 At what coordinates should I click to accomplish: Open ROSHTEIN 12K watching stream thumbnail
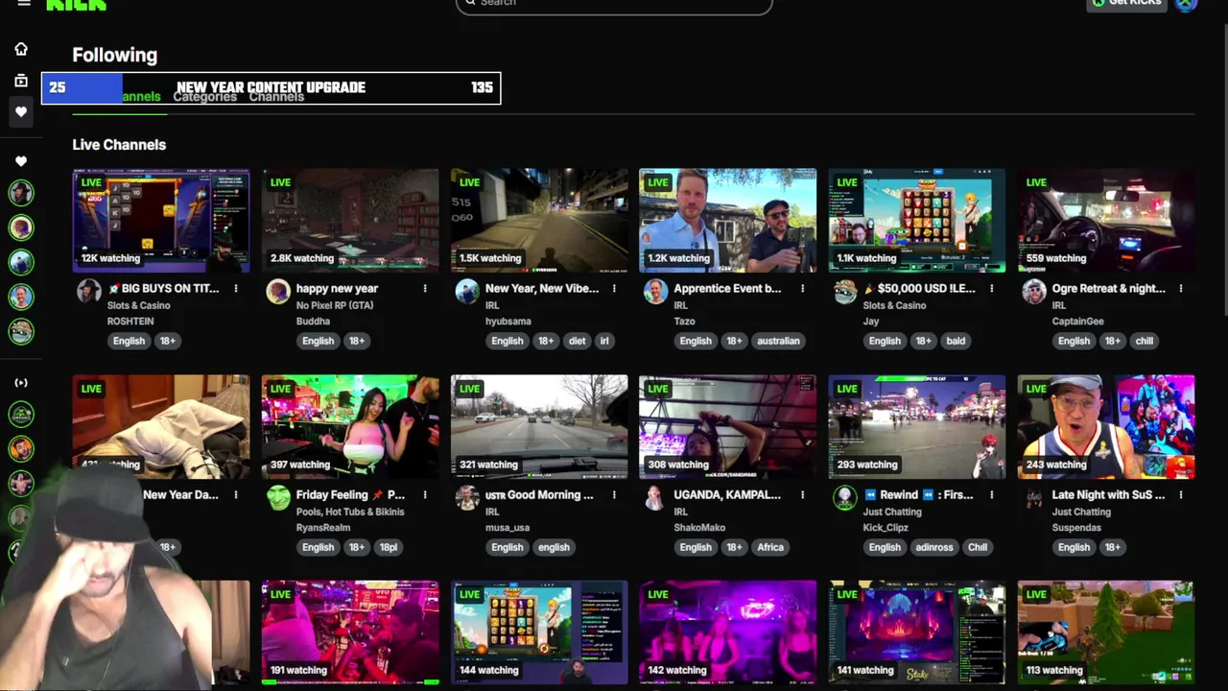(161, 221)
